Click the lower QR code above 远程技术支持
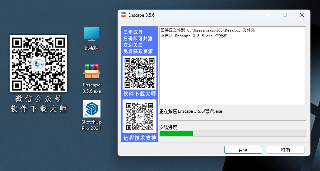320x171 pixels. [x=139, y=116]
